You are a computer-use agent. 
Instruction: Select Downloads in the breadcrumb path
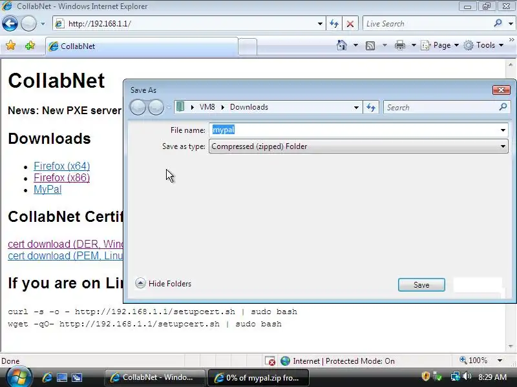(x=249, y=107)
